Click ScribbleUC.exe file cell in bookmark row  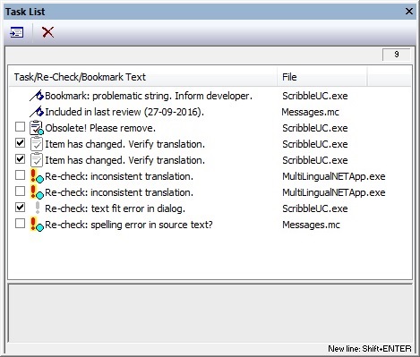[x=315, y=96]
